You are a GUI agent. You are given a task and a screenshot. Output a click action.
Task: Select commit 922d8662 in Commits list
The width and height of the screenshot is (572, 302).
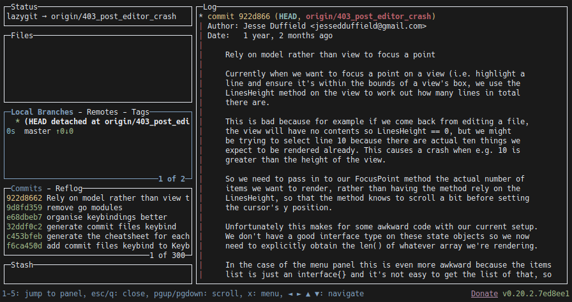[98, 198]
